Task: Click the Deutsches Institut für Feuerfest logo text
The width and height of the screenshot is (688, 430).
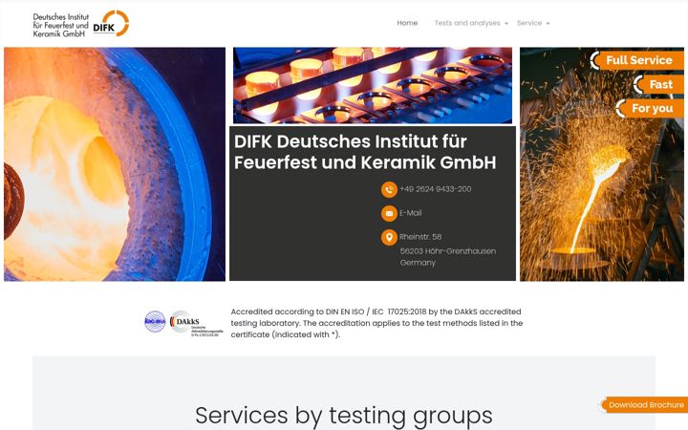Action: pos(61,25)
